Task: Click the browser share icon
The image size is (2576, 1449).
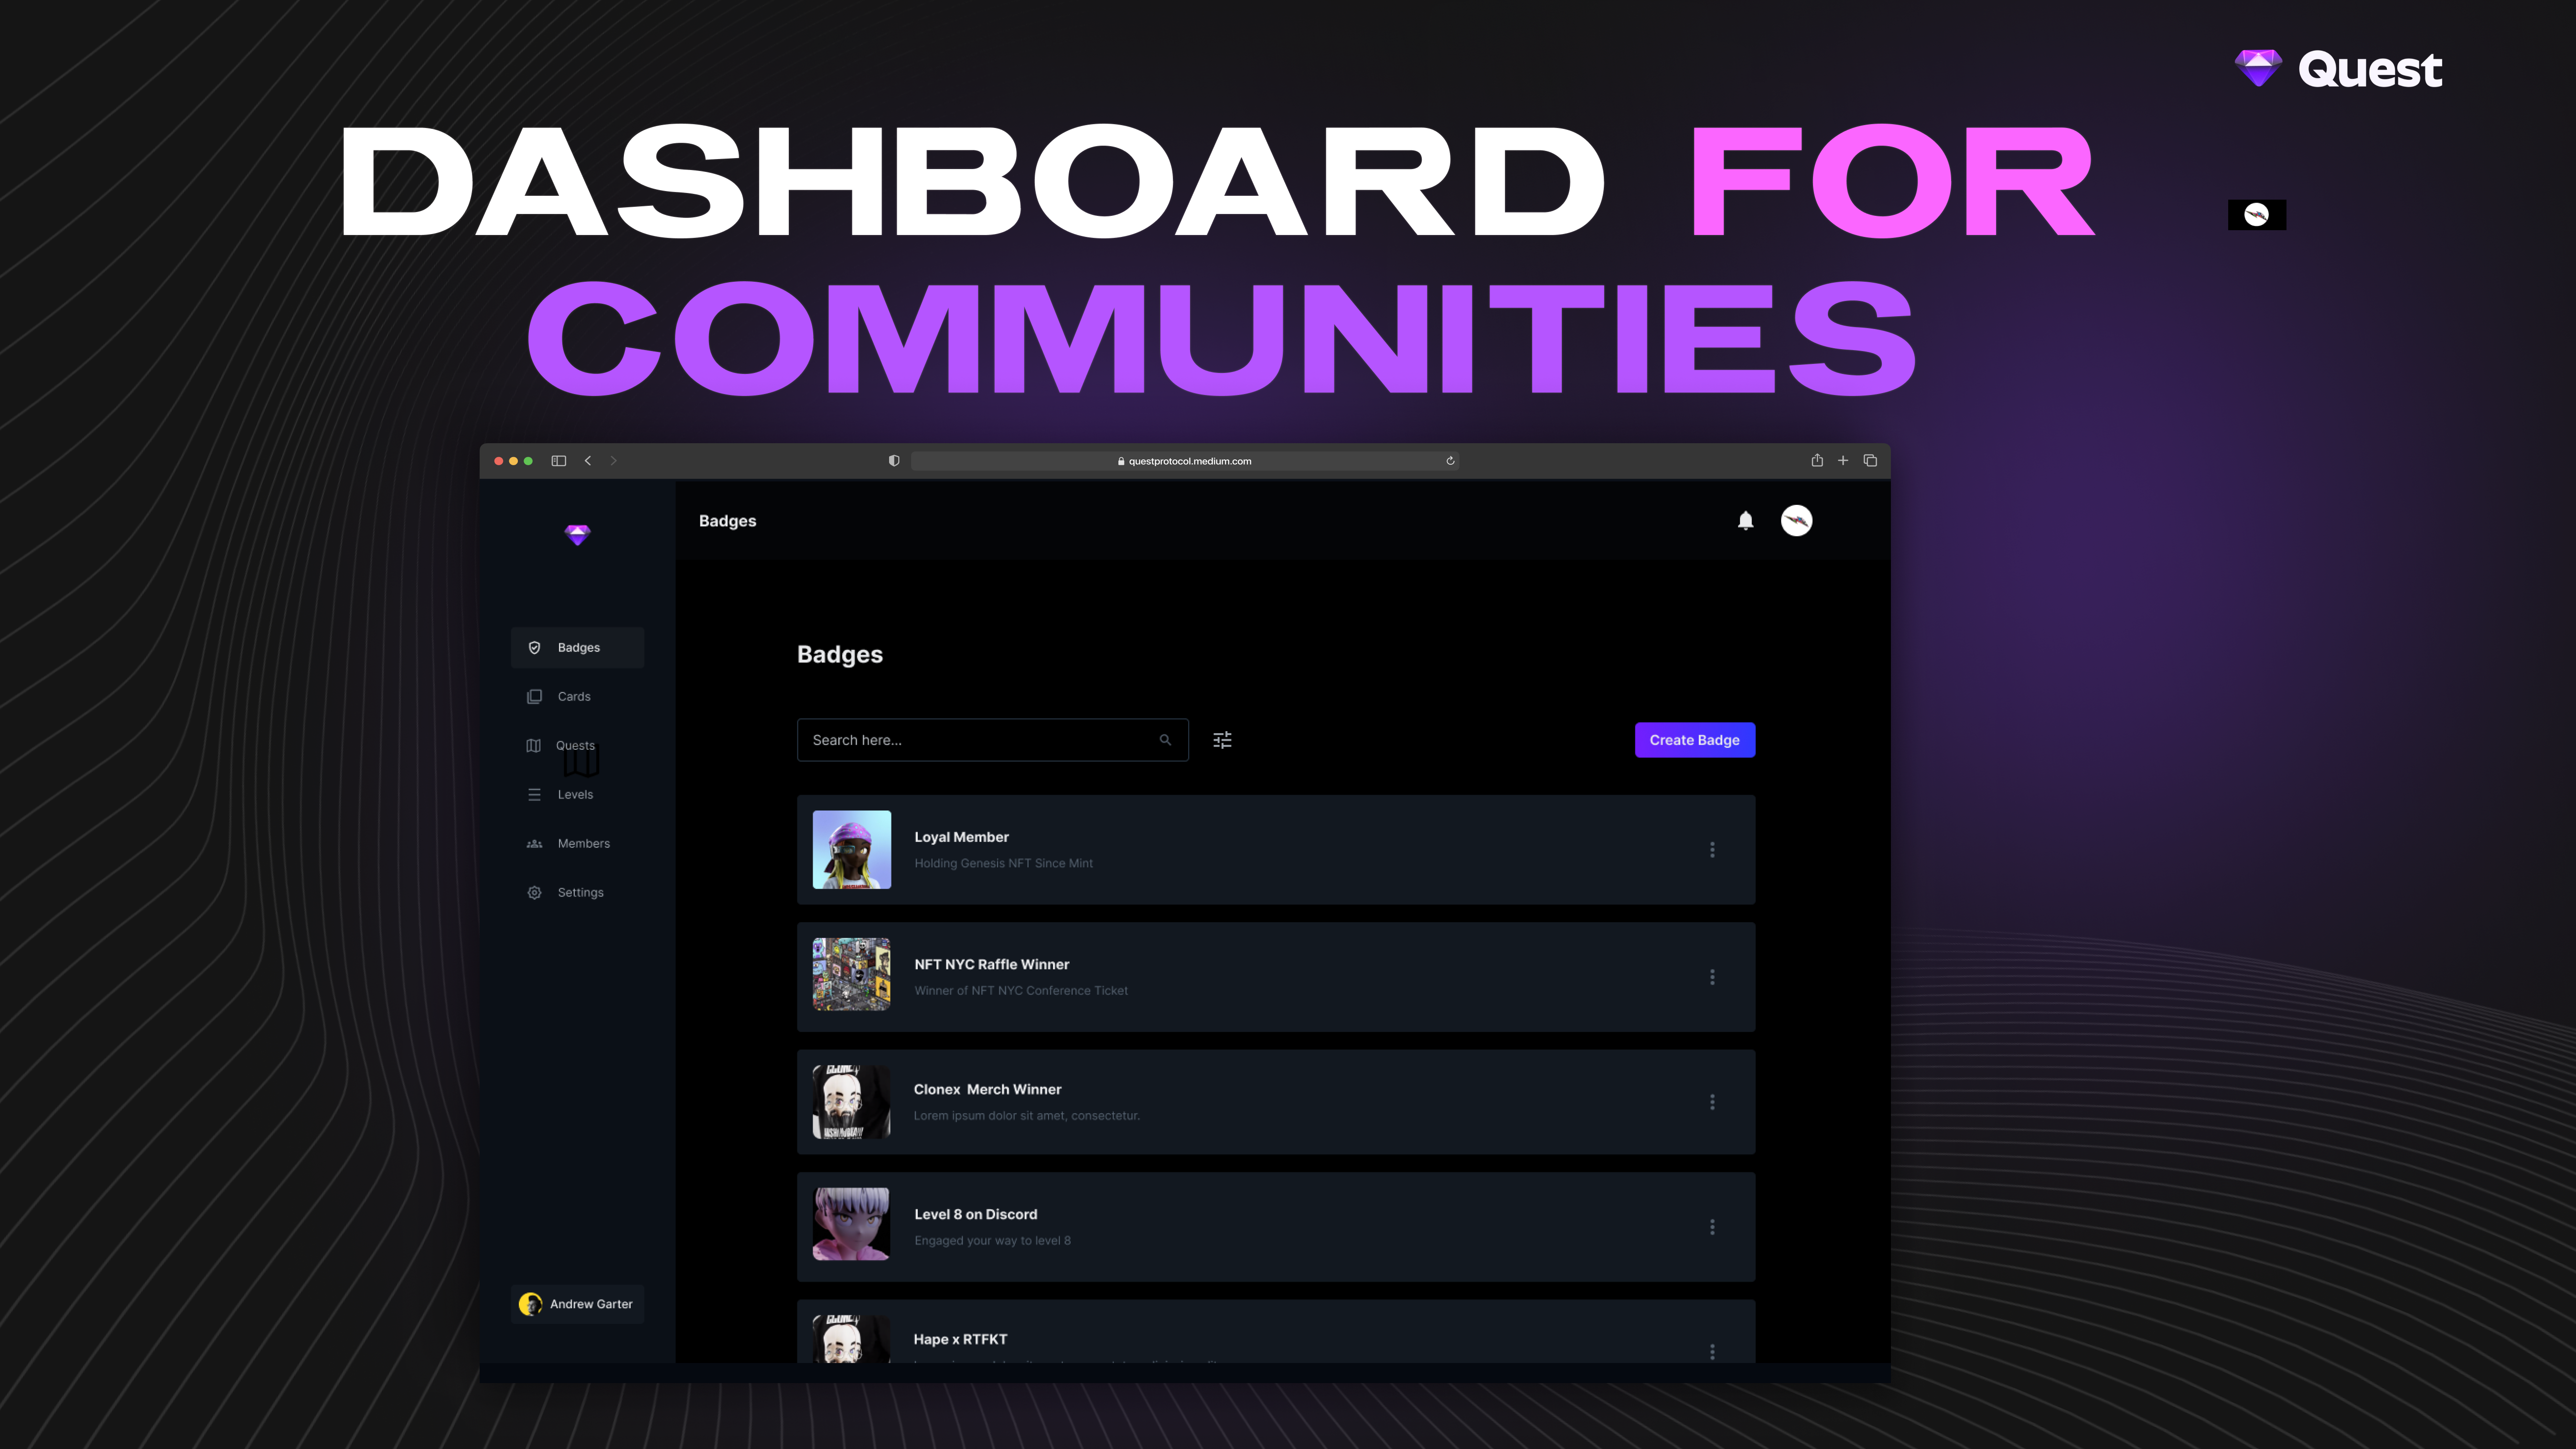Action: coord(1817,461)
